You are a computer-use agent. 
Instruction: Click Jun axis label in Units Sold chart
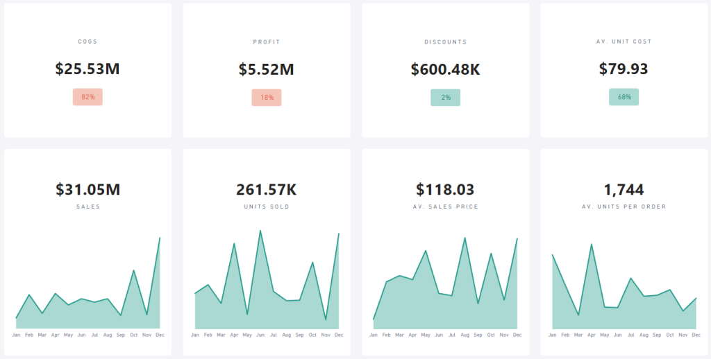coord(260,335)
